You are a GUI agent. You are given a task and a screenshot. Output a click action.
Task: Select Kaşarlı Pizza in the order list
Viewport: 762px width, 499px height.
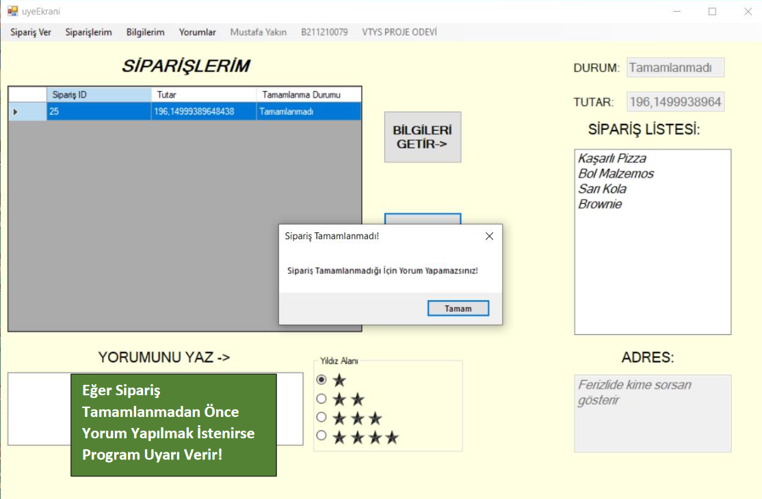[x=612, y=159]
